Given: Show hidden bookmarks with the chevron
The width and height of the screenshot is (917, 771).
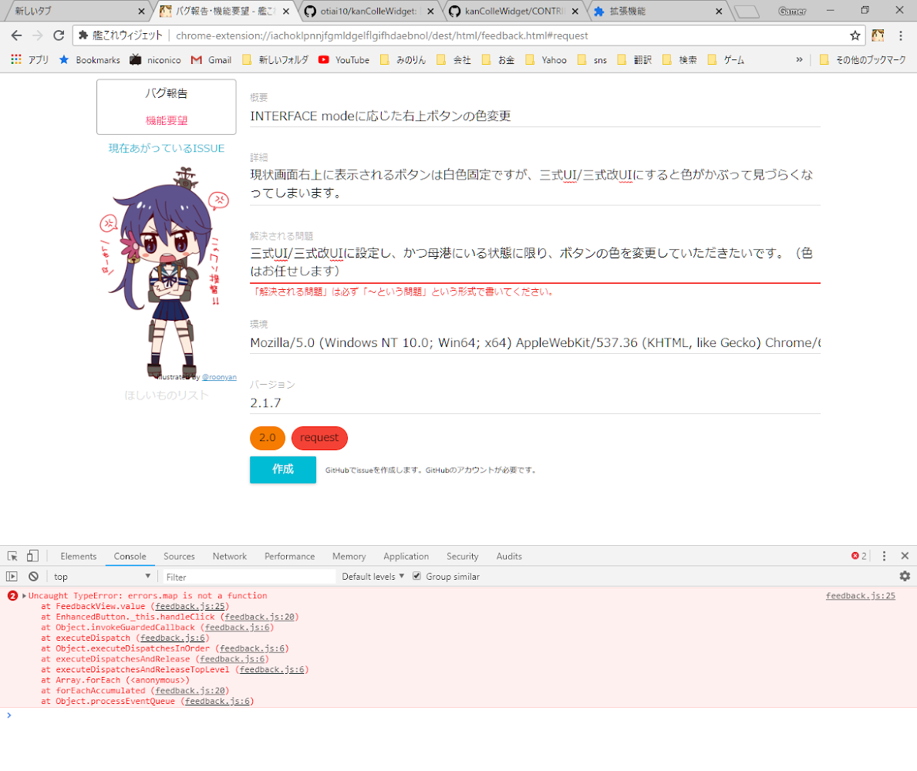Looking at the screenshot, I should (800, 59).
